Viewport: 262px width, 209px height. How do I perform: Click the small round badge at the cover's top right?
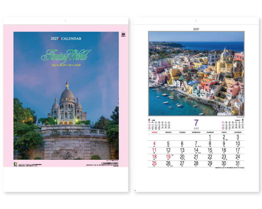[123, 33]
